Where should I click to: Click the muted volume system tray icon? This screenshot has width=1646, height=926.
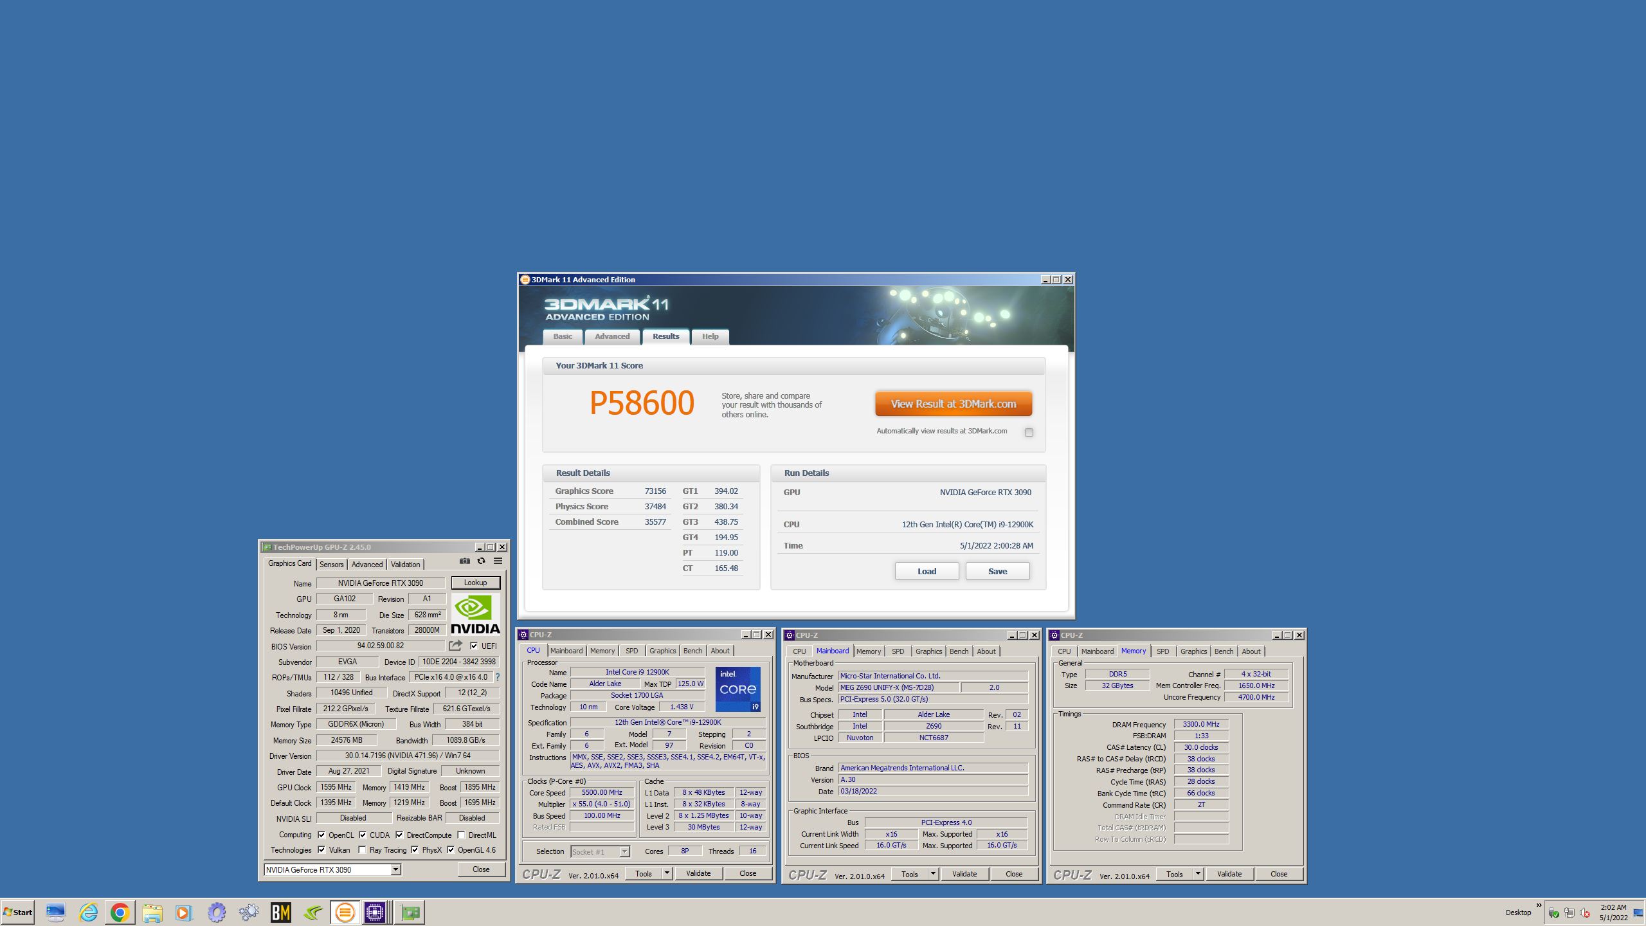tap(1586, 912)
